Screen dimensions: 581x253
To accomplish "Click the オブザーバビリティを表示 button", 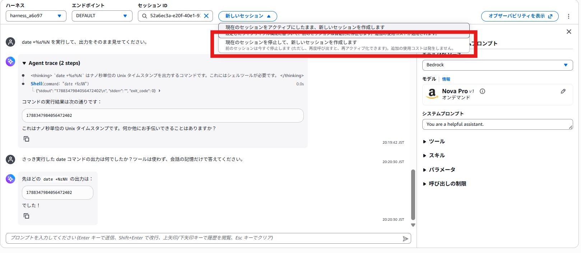I will point(520,16).
